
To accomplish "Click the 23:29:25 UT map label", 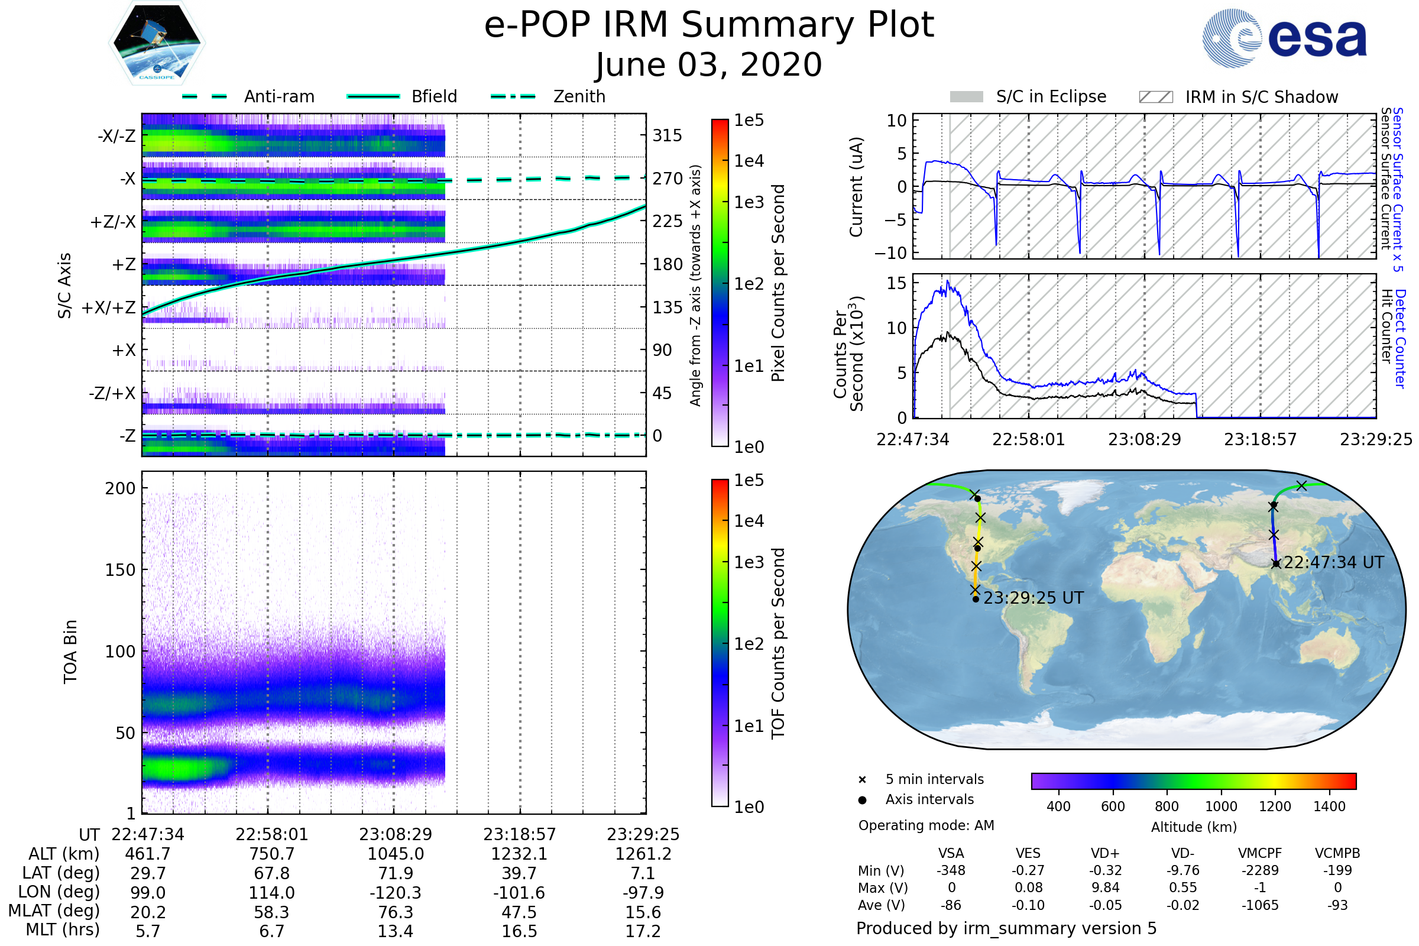I will point(1034,598).
